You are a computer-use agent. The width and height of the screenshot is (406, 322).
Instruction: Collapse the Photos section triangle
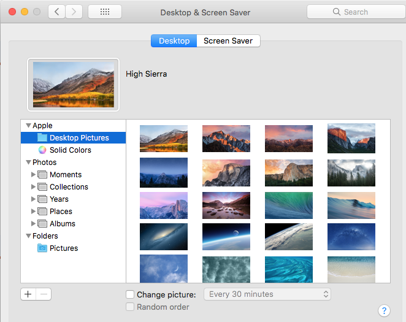point(28,163)
